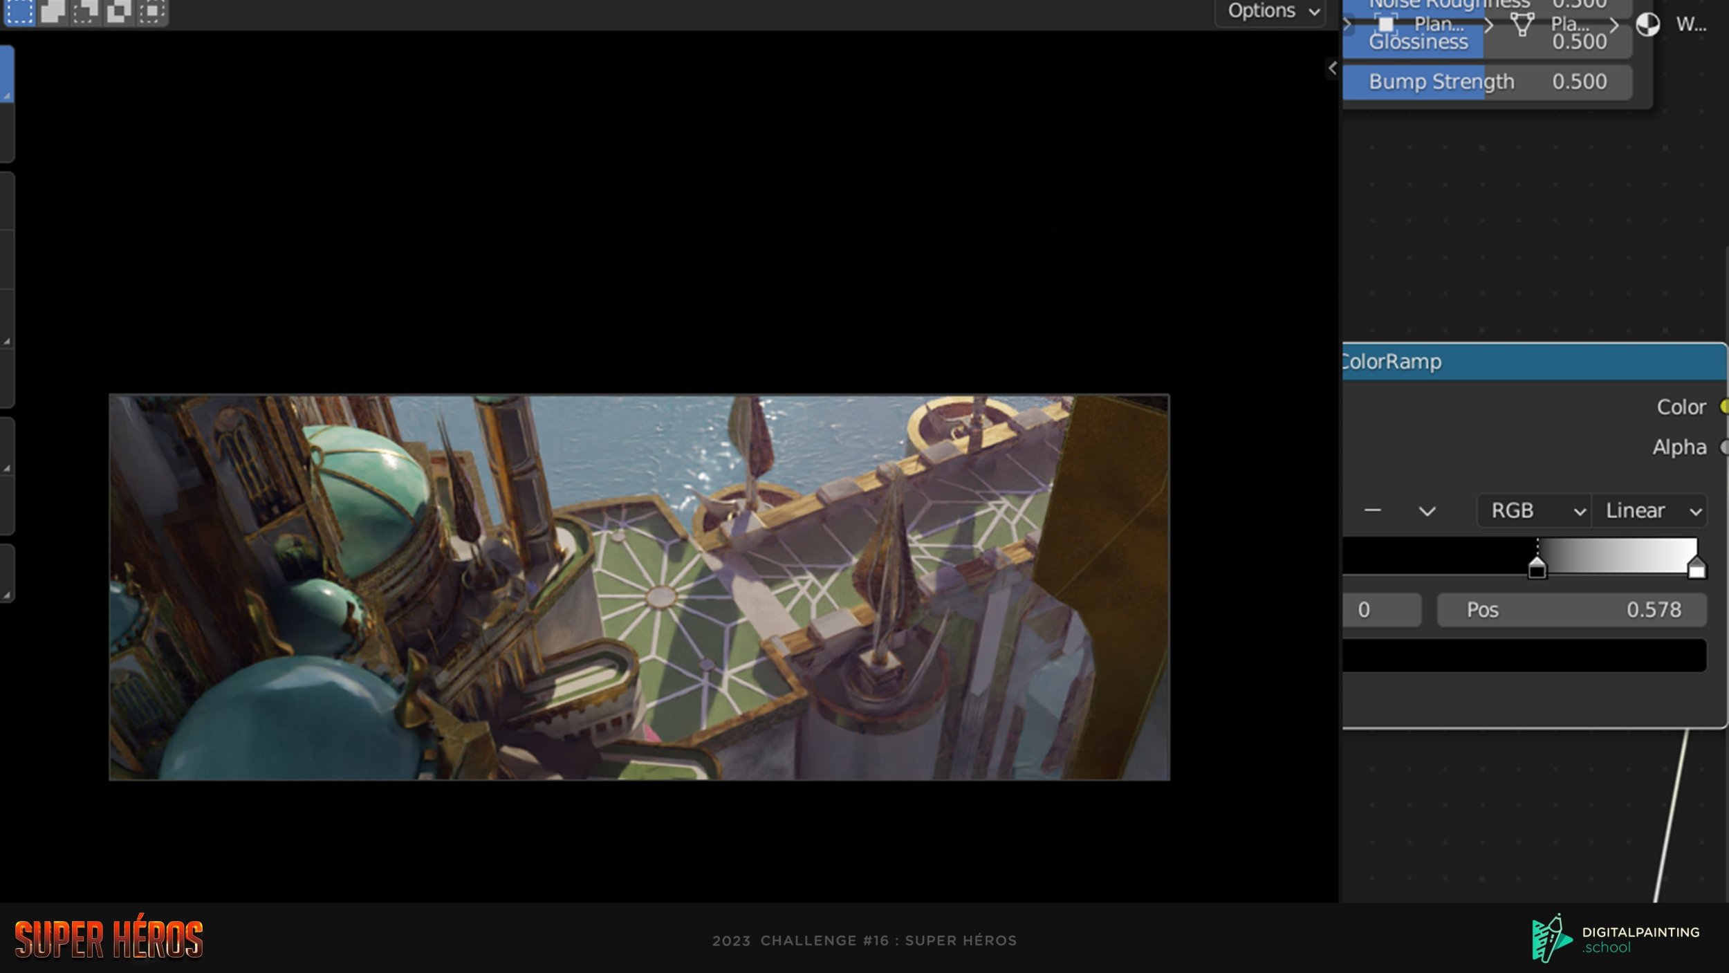Click the ColorRamp Color output socket
This screenshot has width=1729, height=973.
coord(1724,407)
